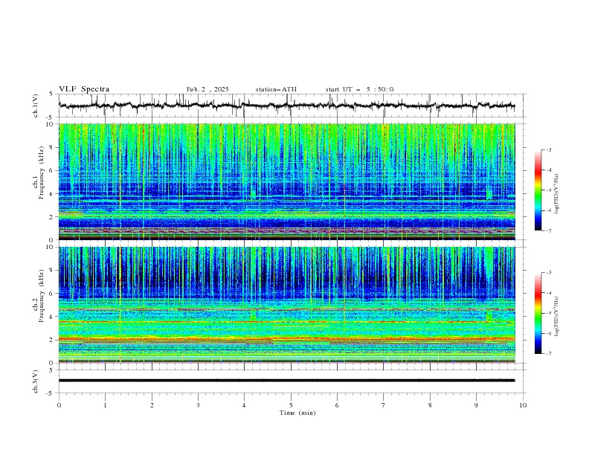Click the ch.3 flat black waveform trace
Viewport: 589px width, 455px height.
click(287, 381)
